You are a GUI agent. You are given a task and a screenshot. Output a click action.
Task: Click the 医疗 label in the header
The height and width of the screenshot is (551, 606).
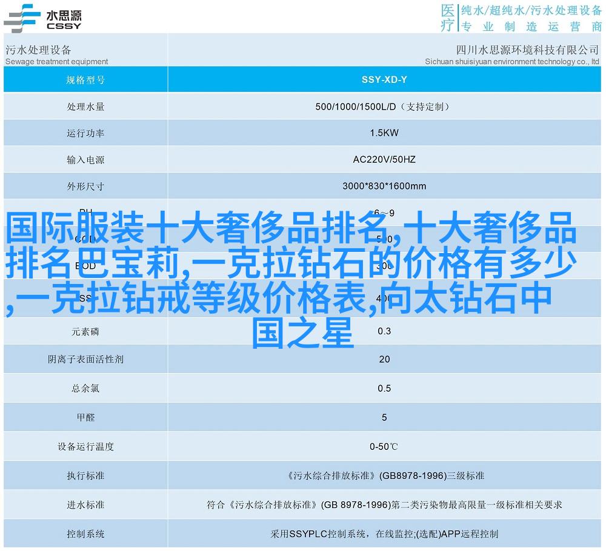pos(448,18)
